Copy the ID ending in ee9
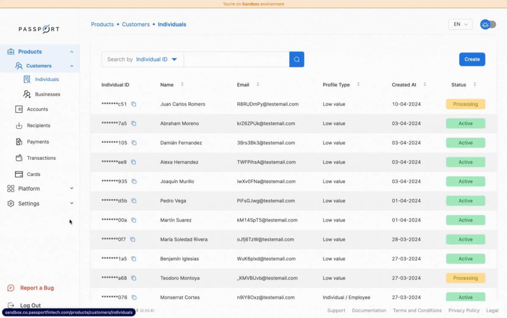 click(x=134, y=162)
